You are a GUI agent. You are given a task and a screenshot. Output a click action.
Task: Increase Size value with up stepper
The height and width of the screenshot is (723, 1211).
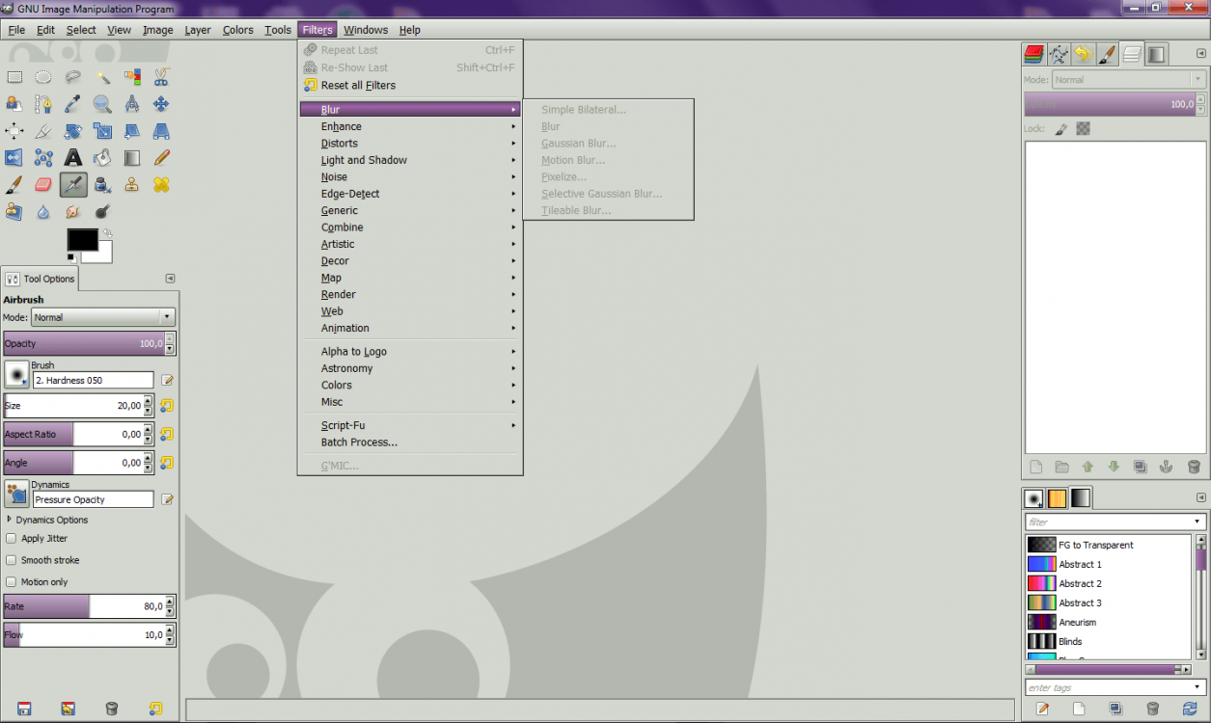tap(148, 401)
